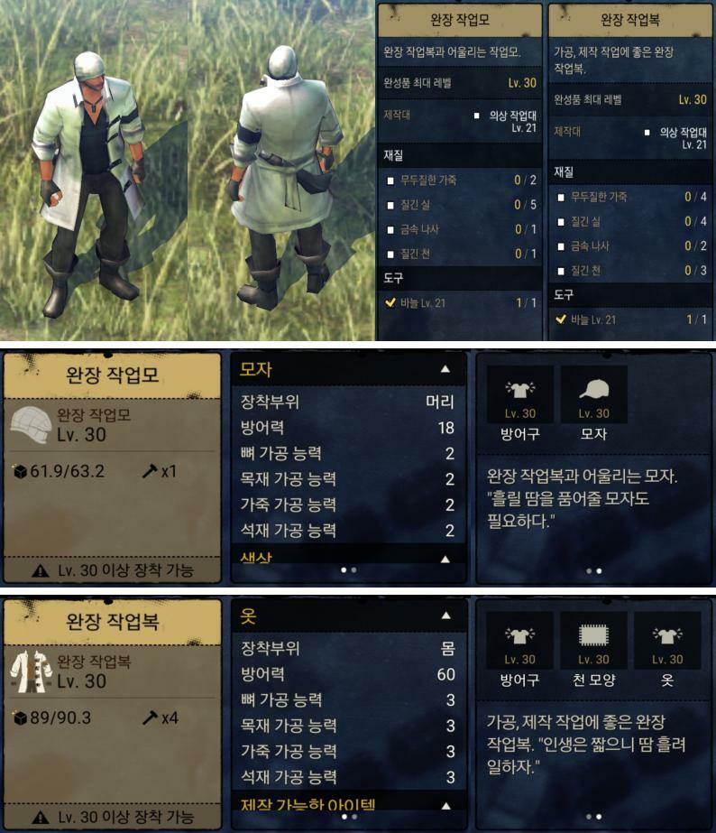Image resolution: width=716 pixels, height=833 pixels.
Task: Expand the 제작 가능한 아이템 section arrow
Action: pyautogui.click(x=445, y=805)
